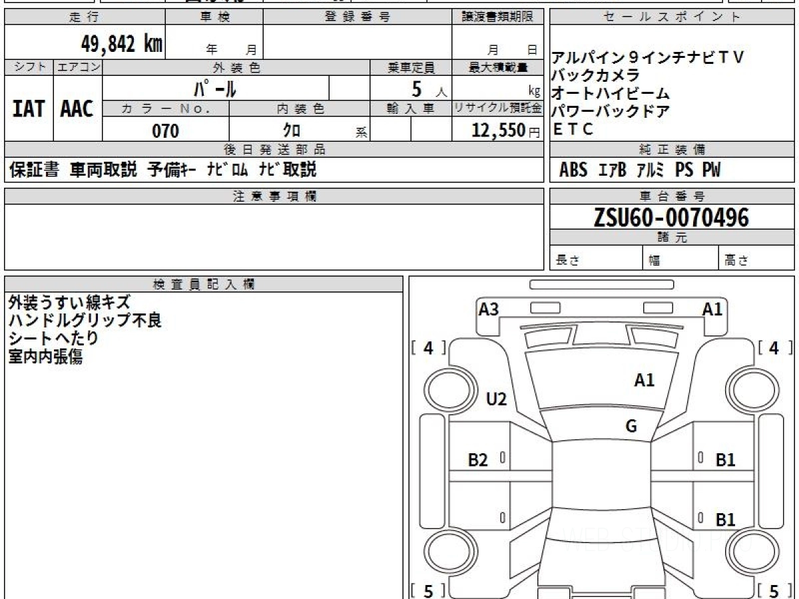This screenshot has height=599, width=799.
Task: Select ナビロム in later-shipped parts
Action: point(227,170)
